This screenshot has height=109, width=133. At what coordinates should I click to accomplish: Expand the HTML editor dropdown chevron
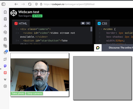(x=88, y=23)
